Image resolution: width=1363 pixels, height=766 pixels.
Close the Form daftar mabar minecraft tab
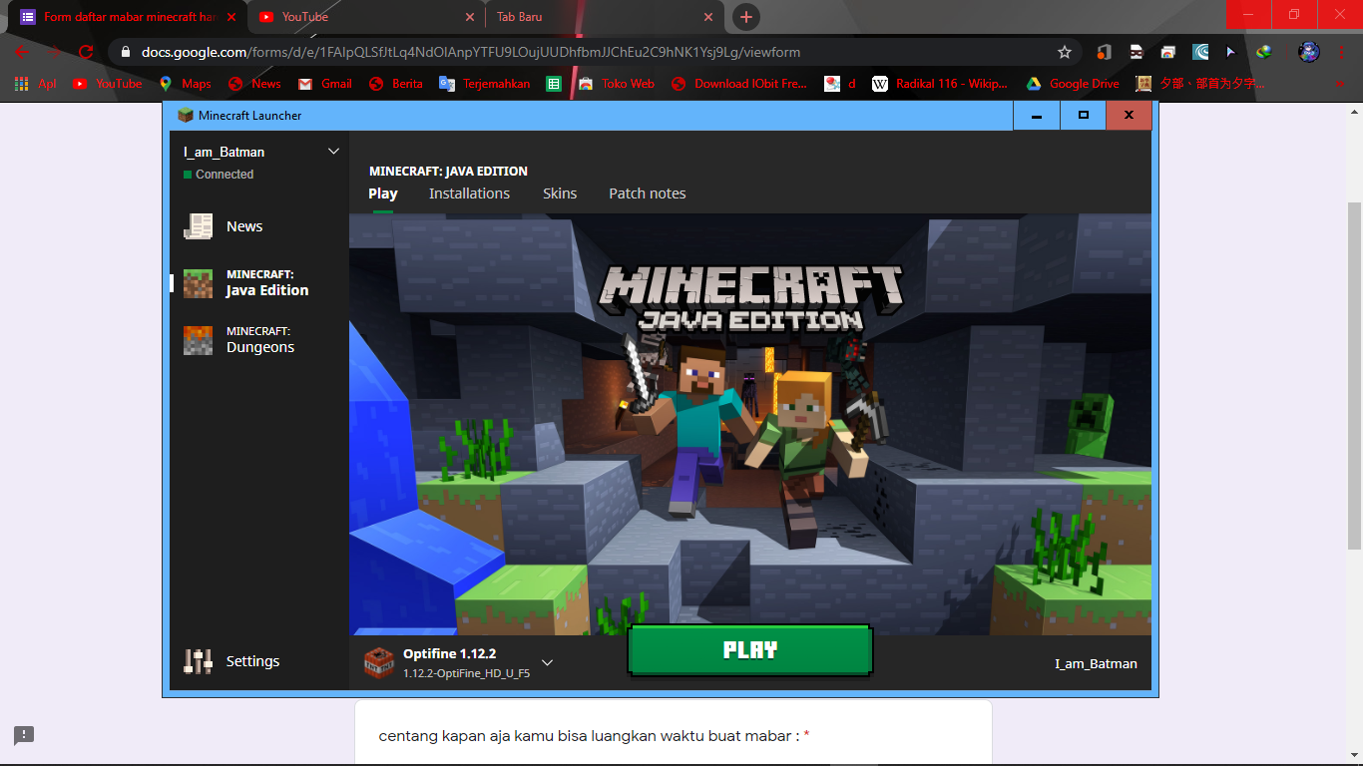(231, 17)
